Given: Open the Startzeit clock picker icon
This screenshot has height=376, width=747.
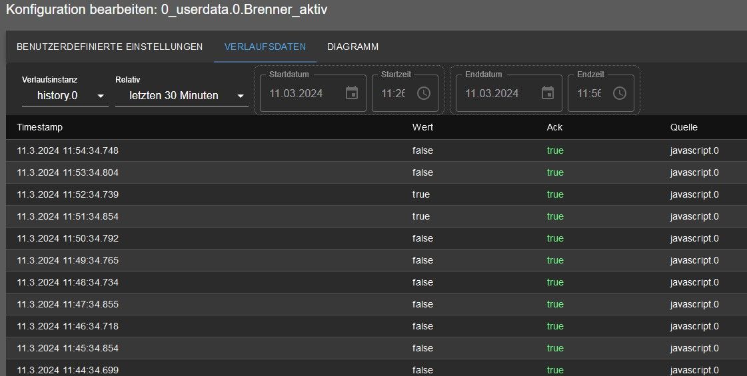Looking at the screenshot, I should click(x=424, y=93).
